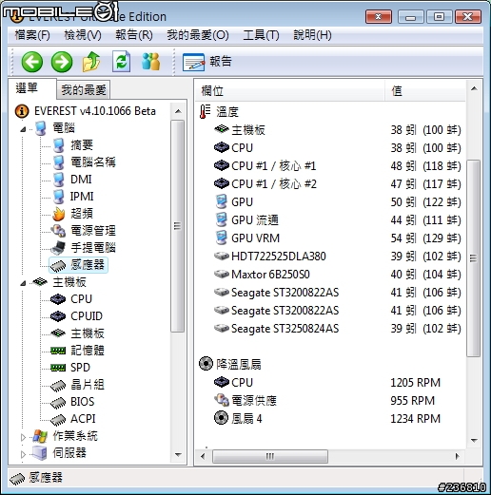Click the flame icon for 超頻
The width and height of the screenshot is (491, 495).
click(58, 214)
